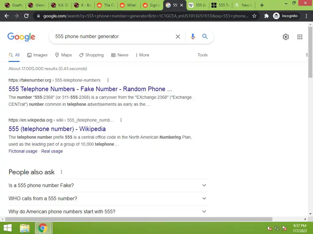Open Google settings gear

point(286,37)
